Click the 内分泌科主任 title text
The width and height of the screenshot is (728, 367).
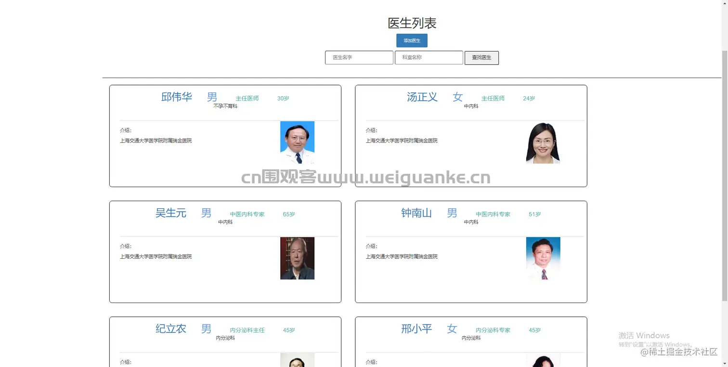pos(247,330)
